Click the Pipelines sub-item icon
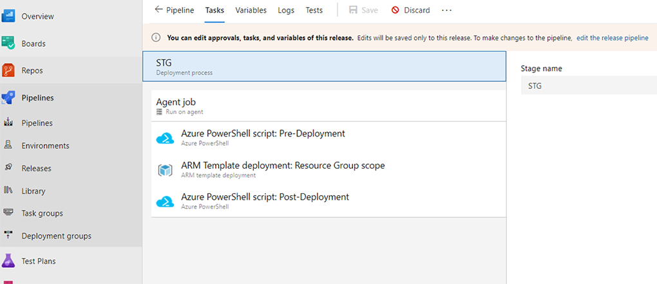 coord(8,123)
